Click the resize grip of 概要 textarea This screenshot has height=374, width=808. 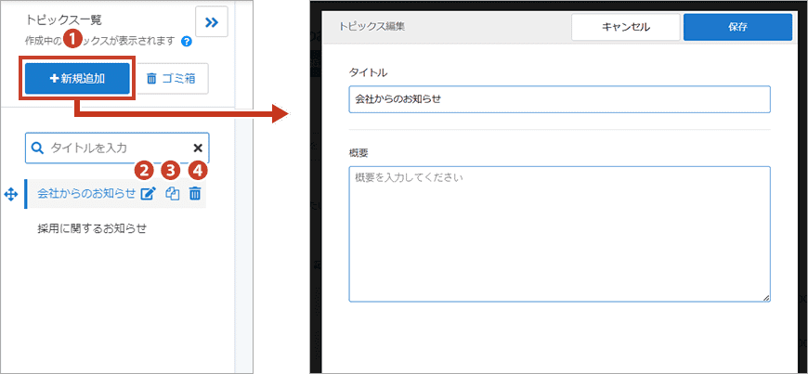[766, 297]
